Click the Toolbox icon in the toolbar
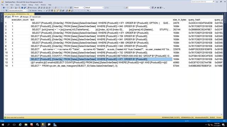This screenshot has width=227, height=127. 158,8
